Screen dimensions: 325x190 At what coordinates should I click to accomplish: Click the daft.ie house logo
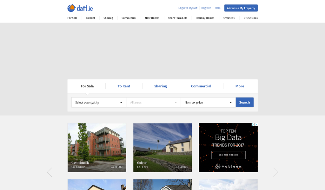pos(80,8)
